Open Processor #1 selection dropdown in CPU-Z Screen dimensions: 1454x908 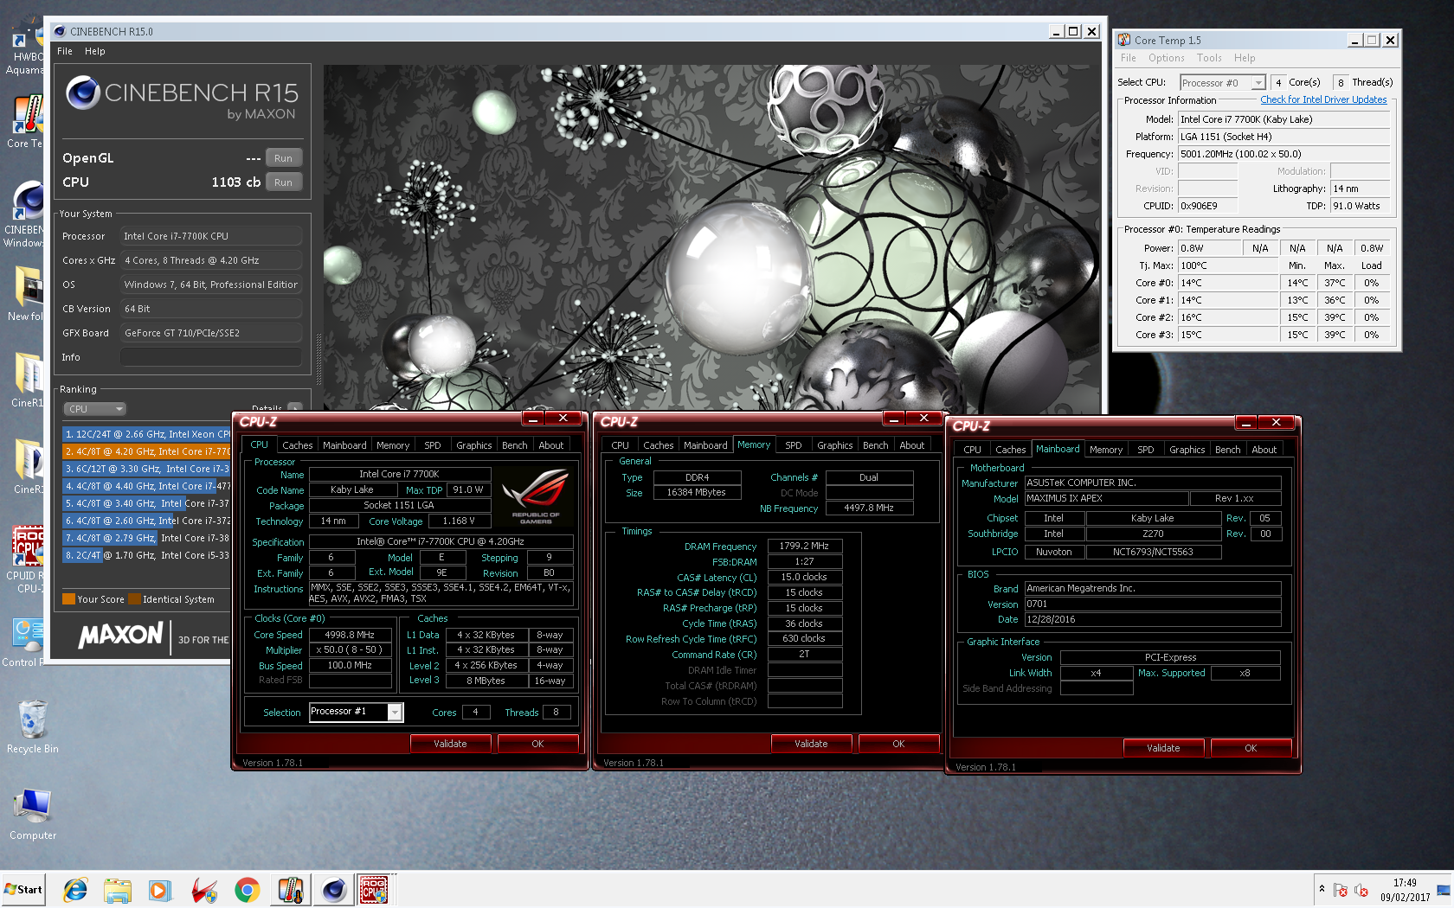tap(356, 712)
